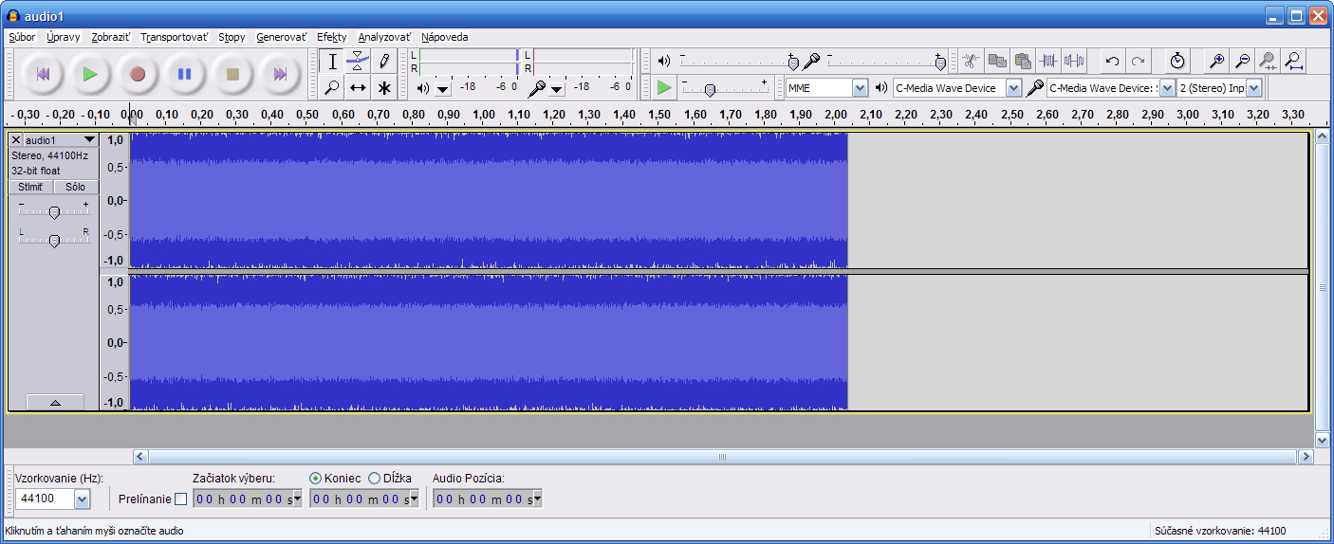Select the Dĺžka radio button
1334x544 pixels.
(374, 479)
